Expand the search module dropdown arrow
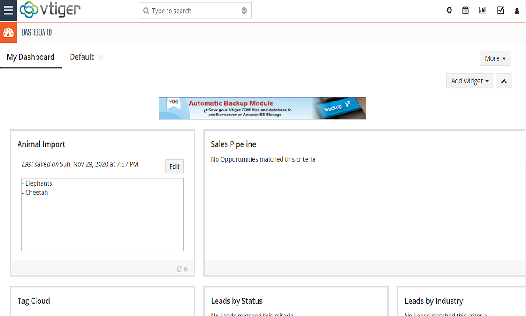The height and width of the screenshot is (316, 526). coord(244,11)
